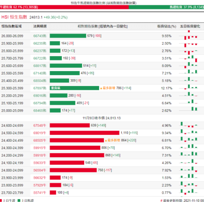The image size is (204, 202).
Task: Click the green bar for 26,000-26,099 range
Action: point(68,36)
